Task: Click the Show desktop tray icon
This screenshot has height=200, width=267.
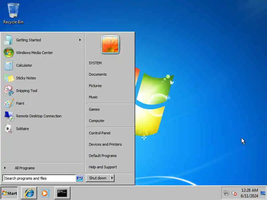Action: [x=263, y=193]
